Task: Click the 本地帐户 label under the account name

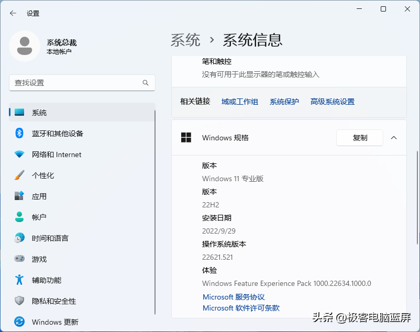Action: point(59,51)
